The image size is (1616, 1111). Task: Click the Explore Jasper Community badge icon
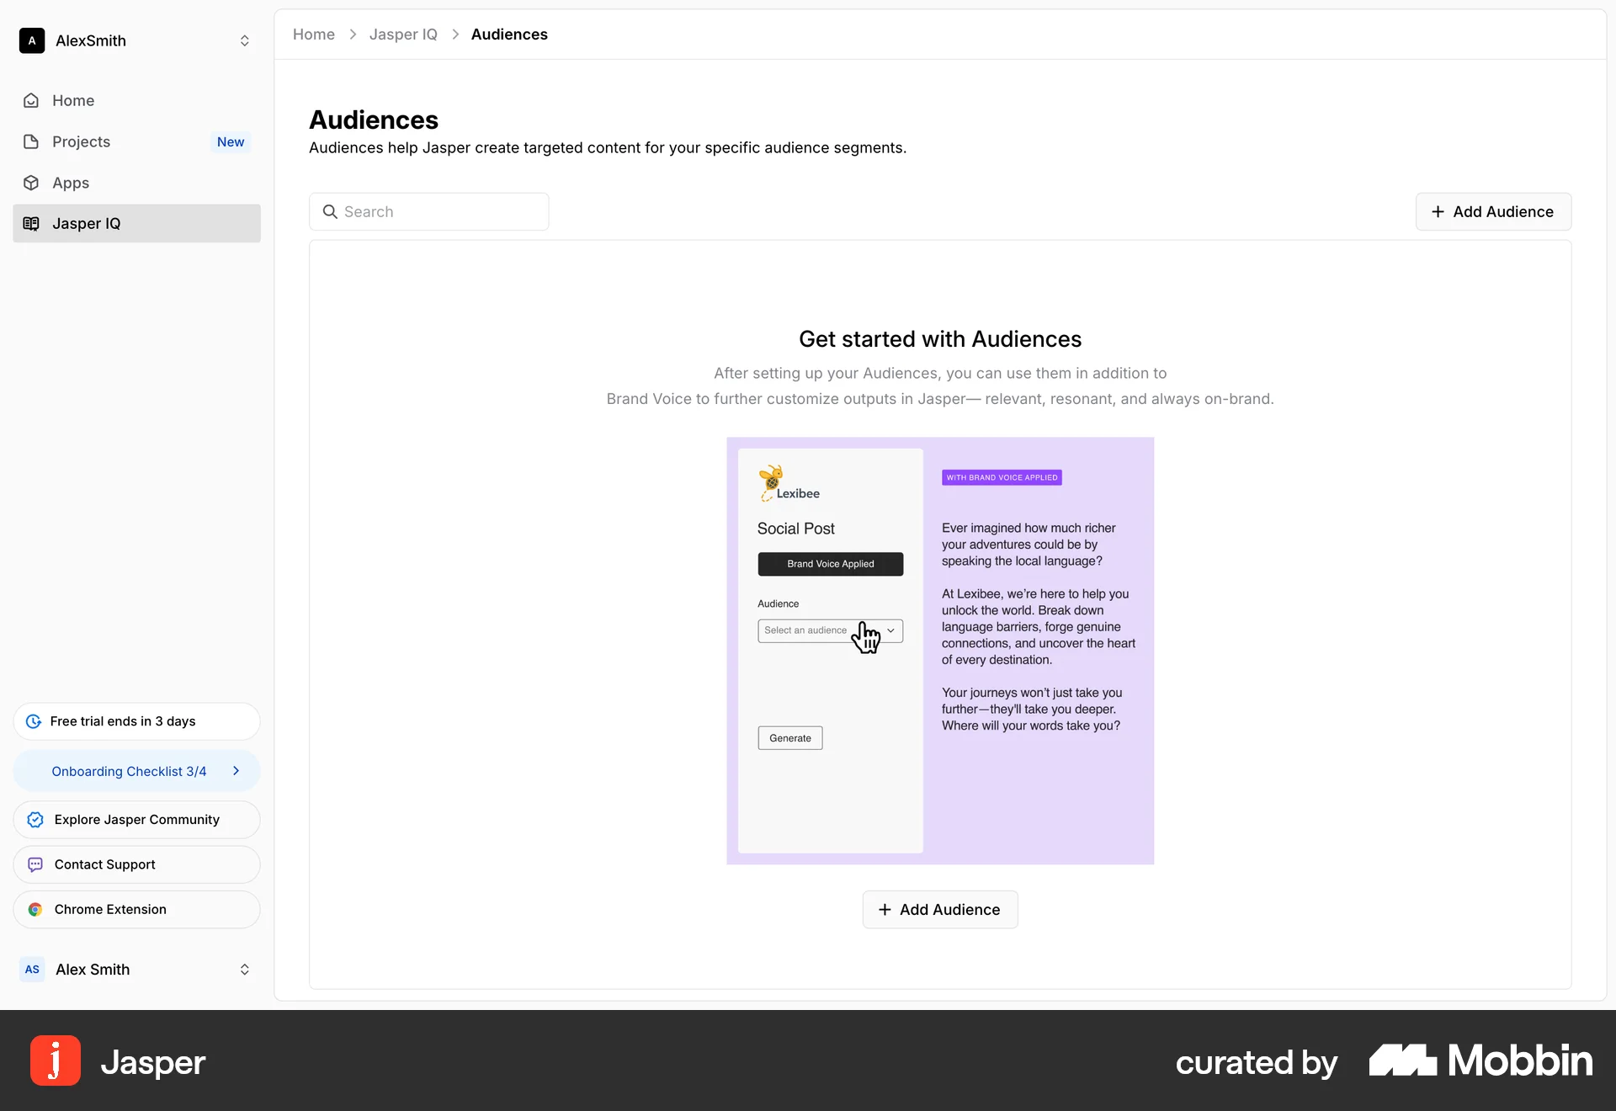[x=35, y=820]
